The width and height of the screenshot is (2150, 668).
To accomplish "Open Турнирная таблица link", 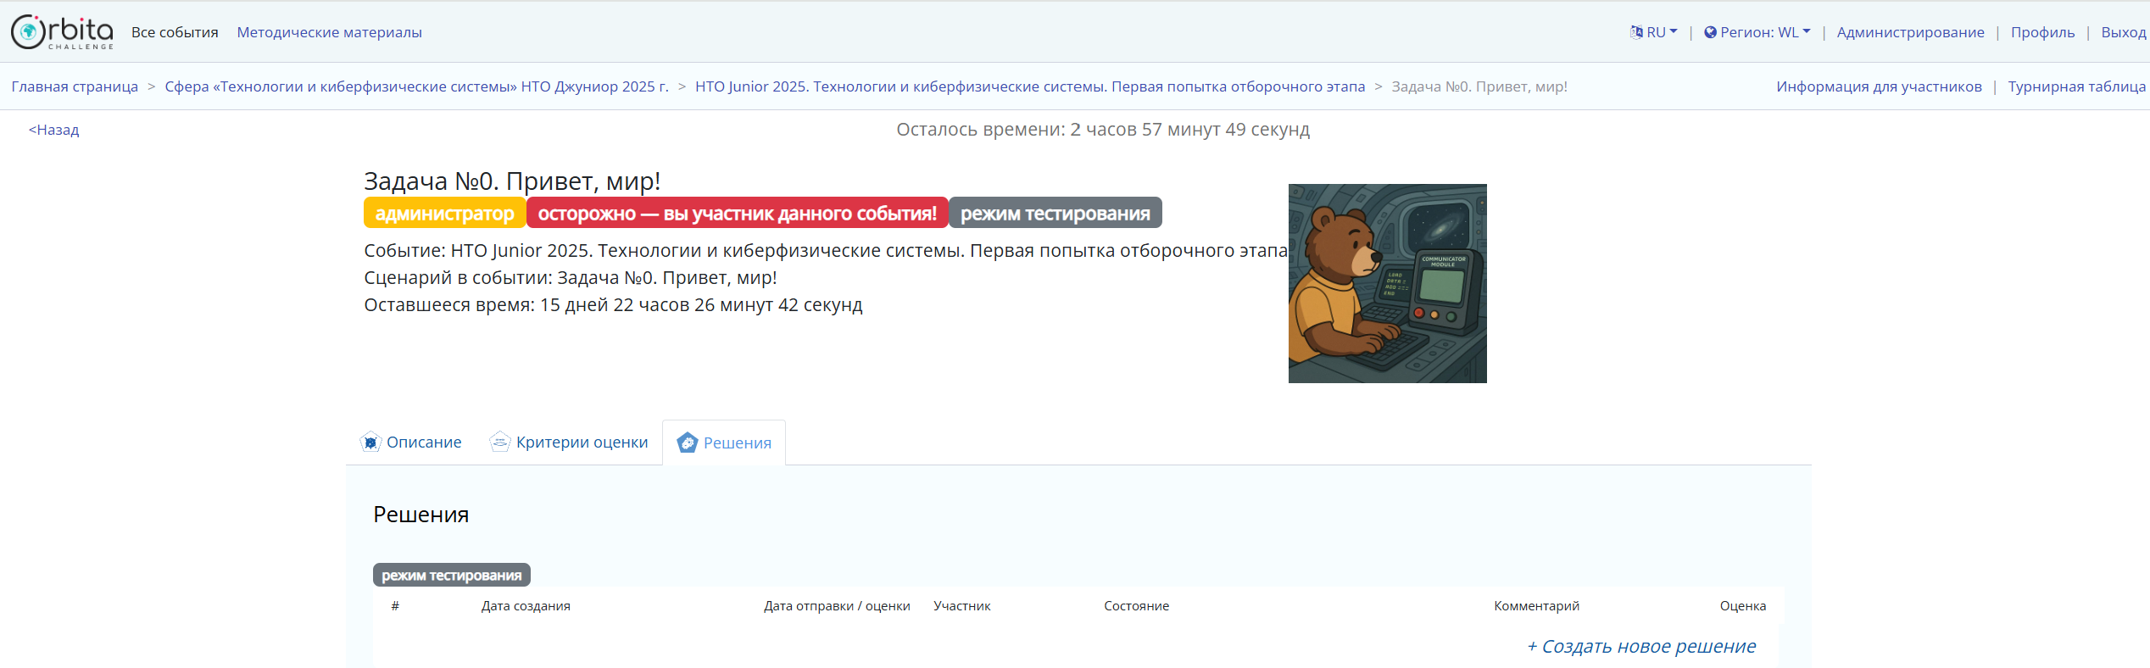I will [x=2076, y=86].
